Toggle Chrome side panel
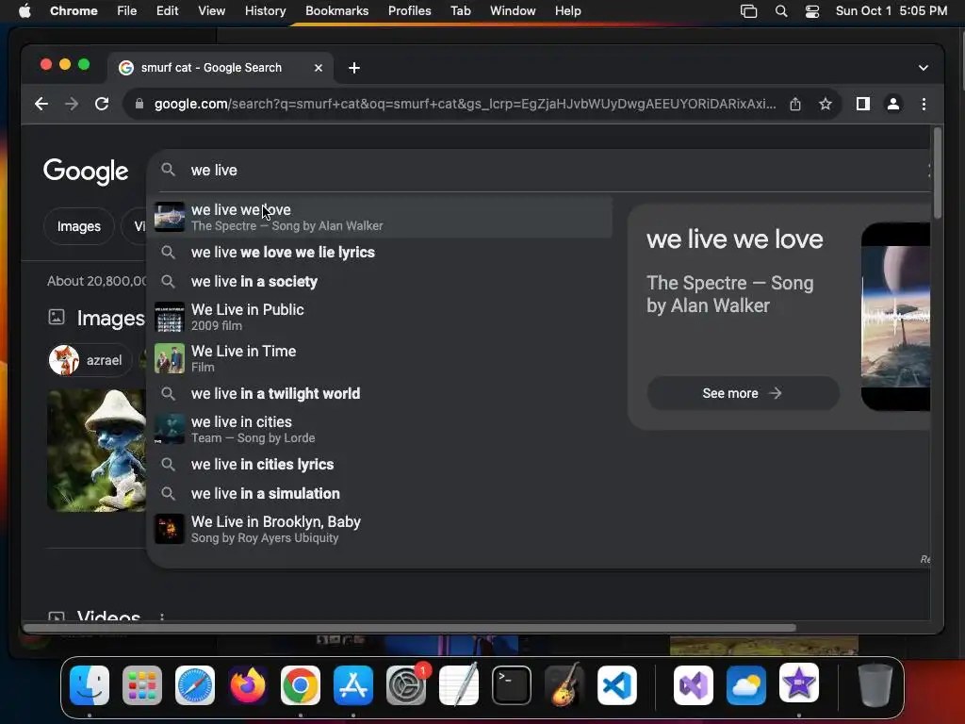 click(x=863, y=104)
